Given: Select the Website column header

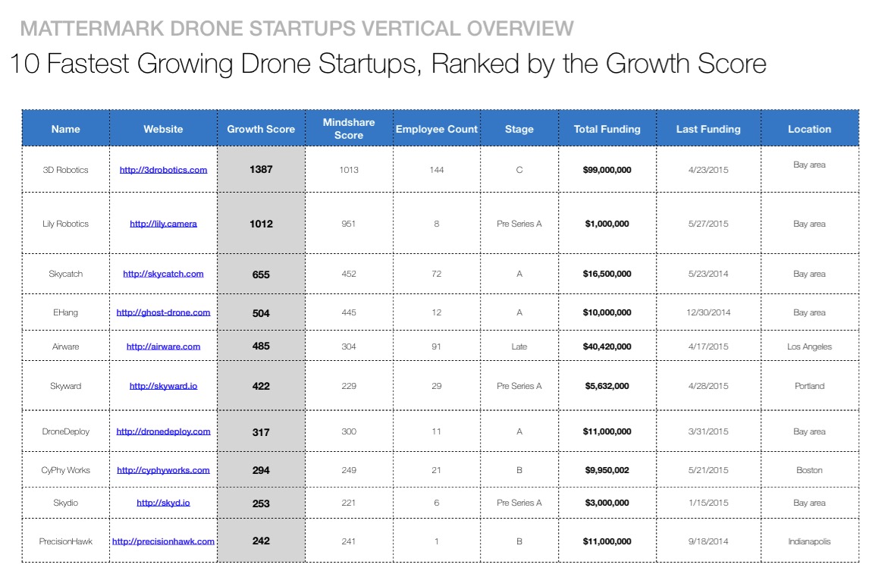Looking at the screenshot, I should pyautogui.click(x=164, y=128).
